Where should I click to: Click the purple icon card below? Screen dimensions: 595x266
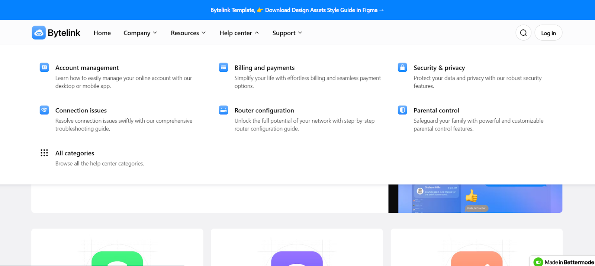coord(297,247)
